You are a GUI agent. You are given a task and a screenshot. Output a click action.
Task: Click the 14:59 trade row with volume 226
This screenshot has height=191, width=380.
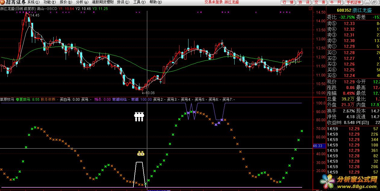click(354, 134)
